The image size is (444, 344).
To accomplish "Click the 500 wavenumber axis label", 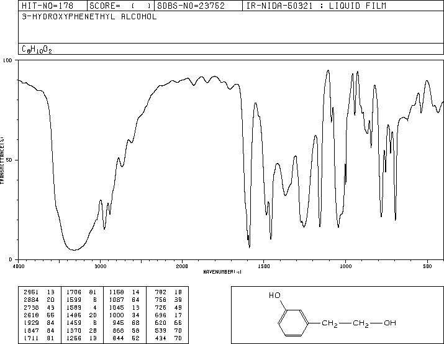I will click(428, 266).
